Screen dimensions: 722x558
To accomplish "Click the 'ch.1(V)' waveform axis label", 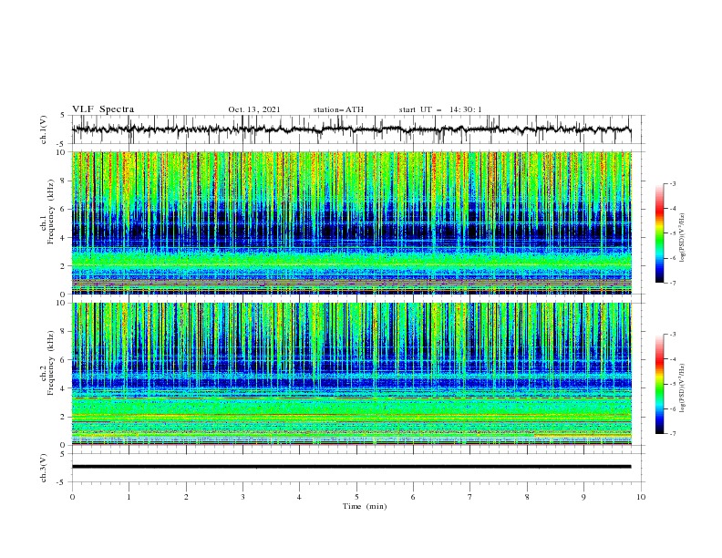I will click(x=44, y=129).
